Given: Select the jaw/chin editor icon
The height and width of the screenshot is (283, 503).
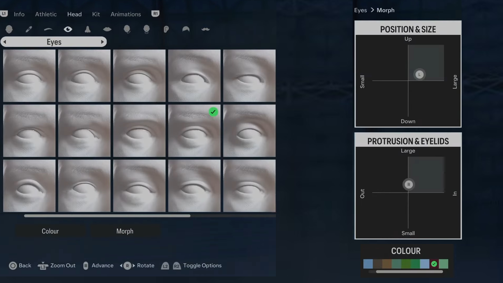Looking at the screenshot, I should (x=146, y=29).
